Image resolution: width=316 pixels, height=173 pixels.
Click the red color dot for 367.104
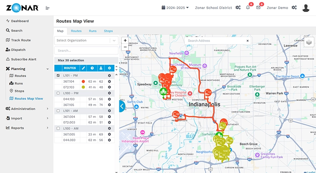coord(83,82)
